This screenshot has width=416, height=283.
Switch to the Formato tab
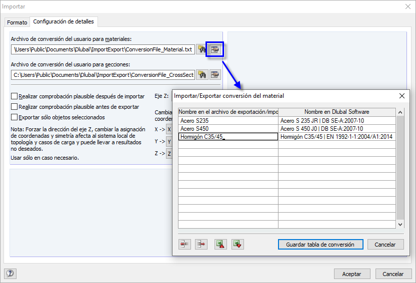click(17, 22)
